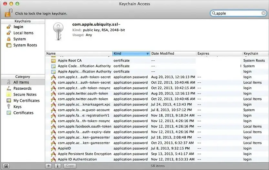Toggle the keychains sidebar view button
269x170 pixels.
[6, 166]
